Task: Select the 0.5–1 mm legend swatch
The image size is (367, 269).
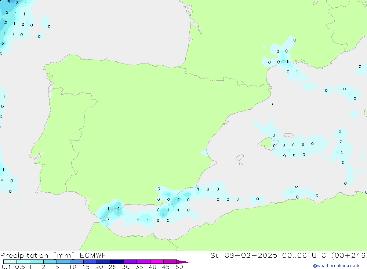Action: [x=23, y=262]
